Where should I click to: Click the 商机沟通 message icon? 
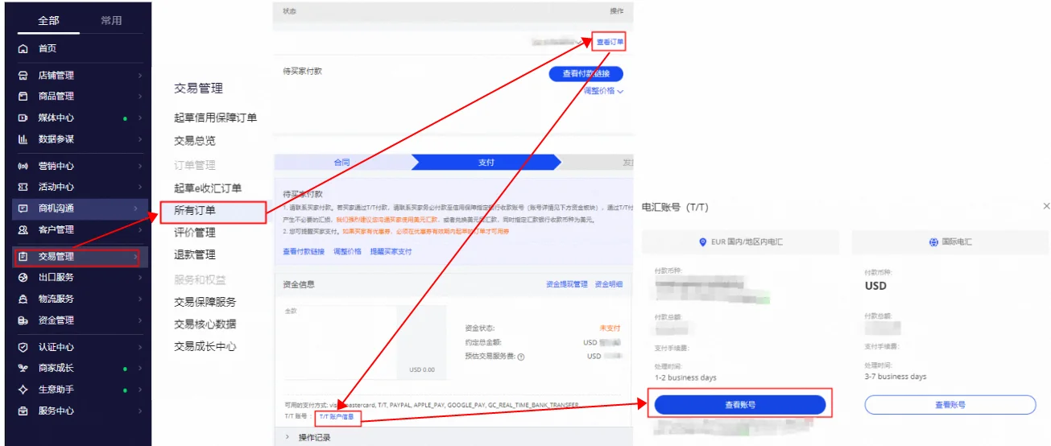coord(23,209)
